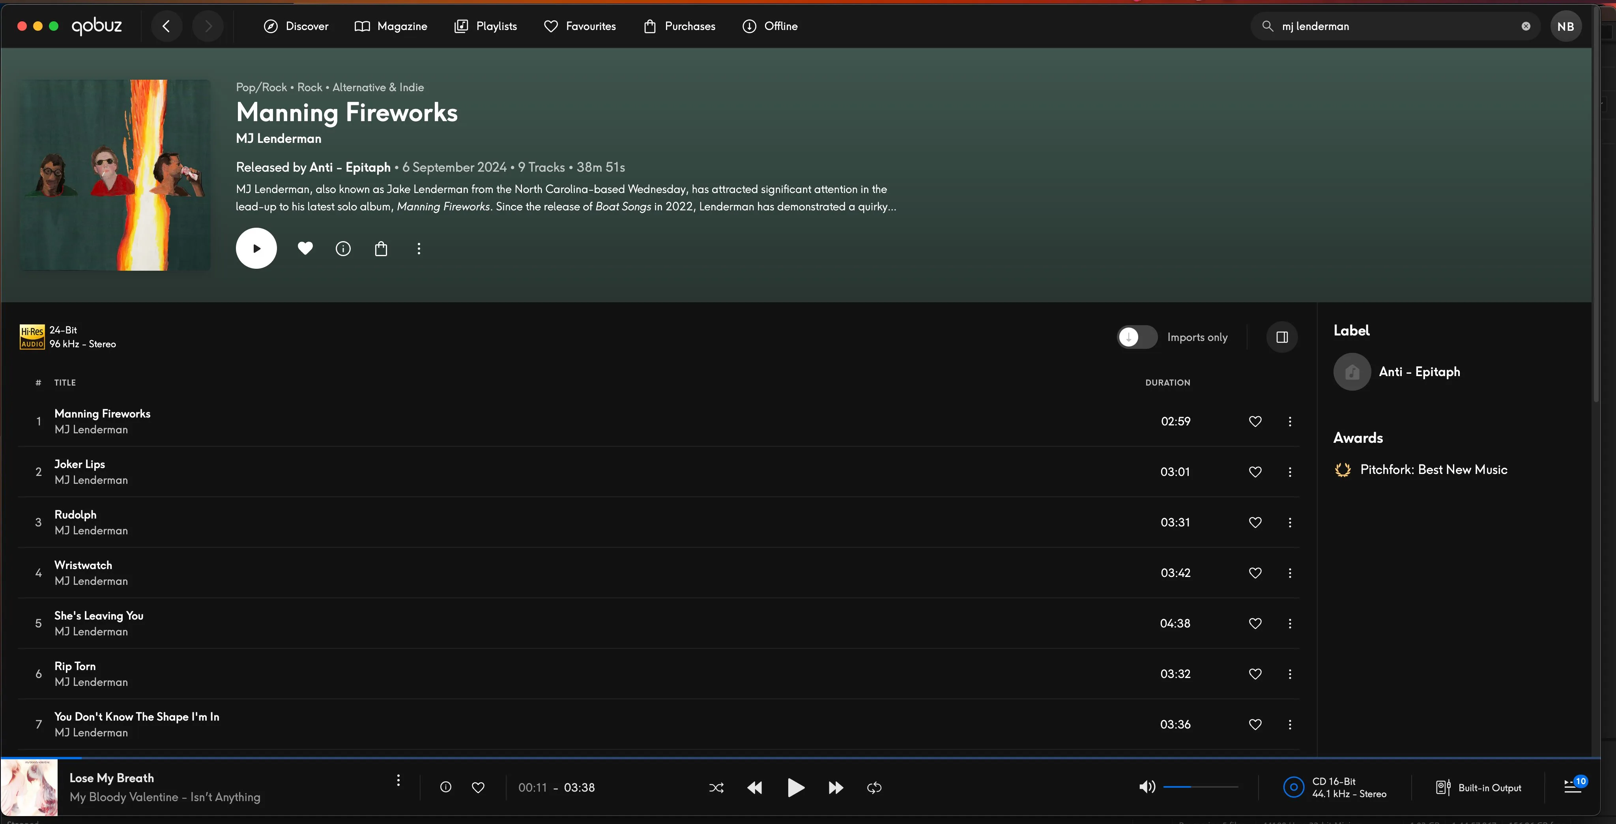Like the track Rudolph
Screen dimensions: 1616x824
[1255, 521]
